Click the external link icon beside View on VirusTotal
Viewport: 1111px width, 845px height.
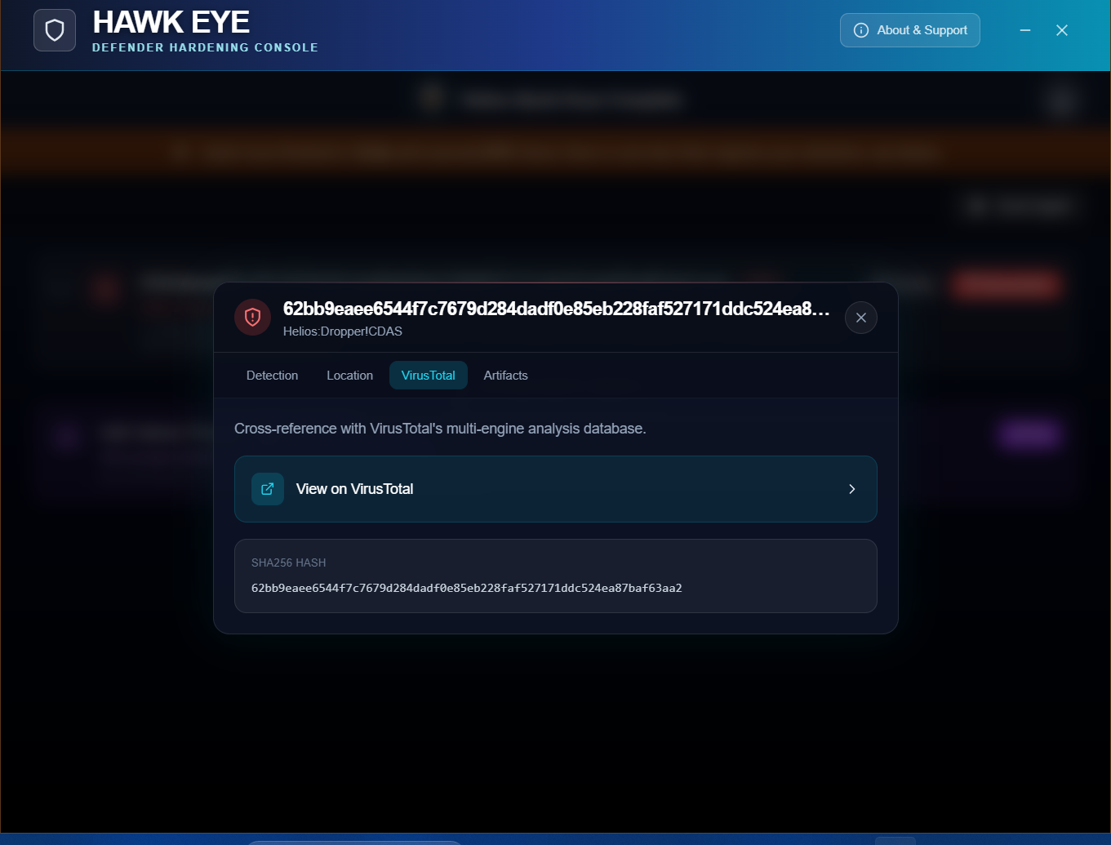tap(268, 489)
